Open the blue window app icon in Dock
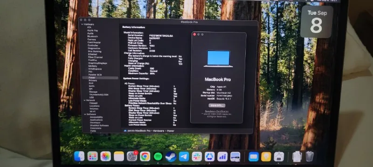This screenshot has width=373, height=167. coord(253,156)
